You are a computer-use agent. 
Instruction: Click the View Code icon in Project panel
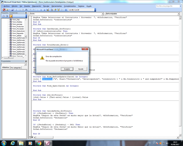click(x=3, y=16)
